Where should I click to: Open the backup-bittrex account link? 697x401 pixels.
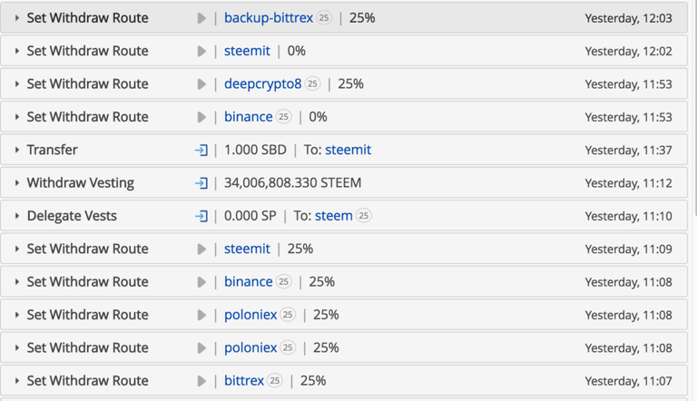pyautogui.click(x=269, y=18)
